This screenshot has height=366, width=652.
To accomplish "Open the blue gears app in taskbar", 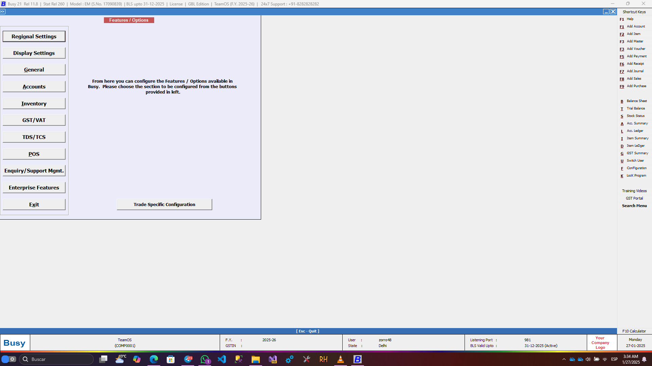I will pyautogui.click(x=290, y=359).
